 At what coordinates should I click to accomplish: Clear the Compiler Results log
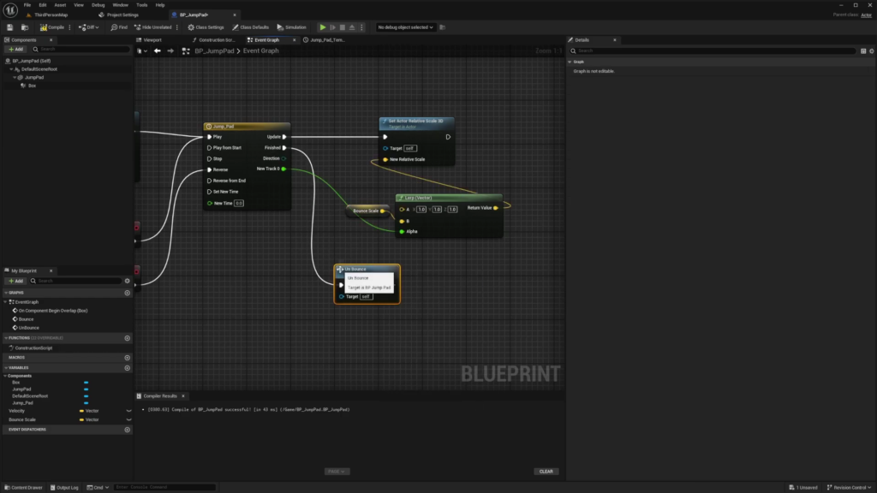click(x=546, y=472)
